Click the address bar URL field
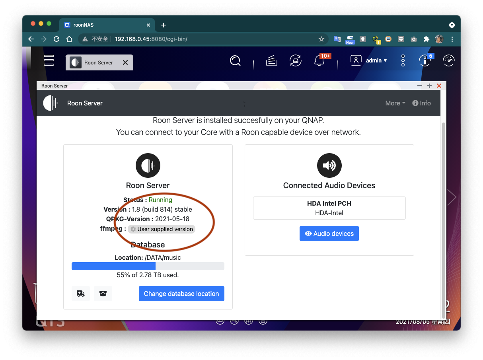This screenshot has width=483, height=360. 203,39
